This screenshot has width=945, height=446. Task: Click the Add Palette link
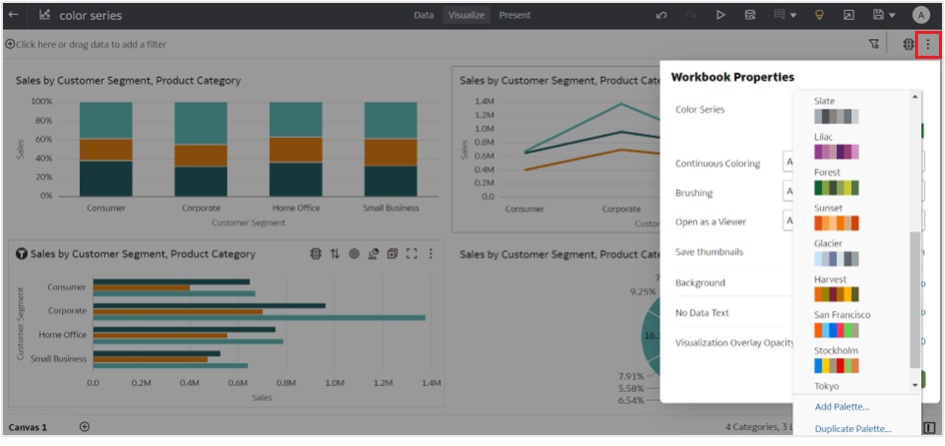841,406
